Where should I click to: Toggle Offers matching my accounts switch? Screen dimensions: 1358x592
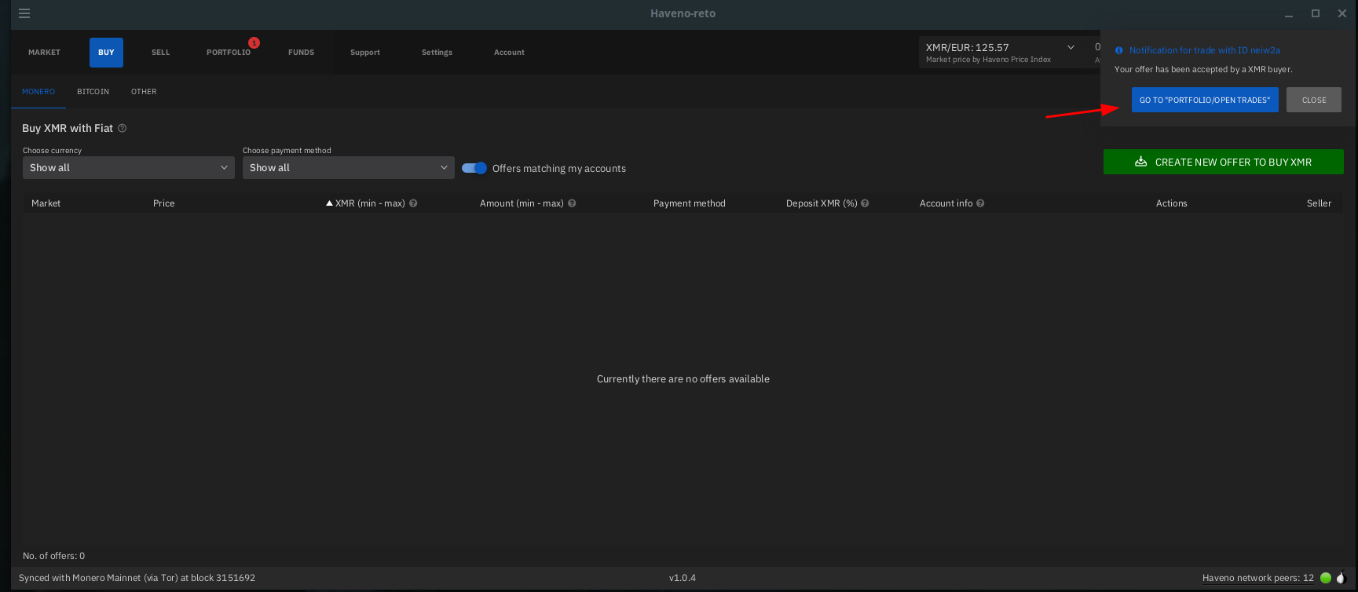click(474, 168)
